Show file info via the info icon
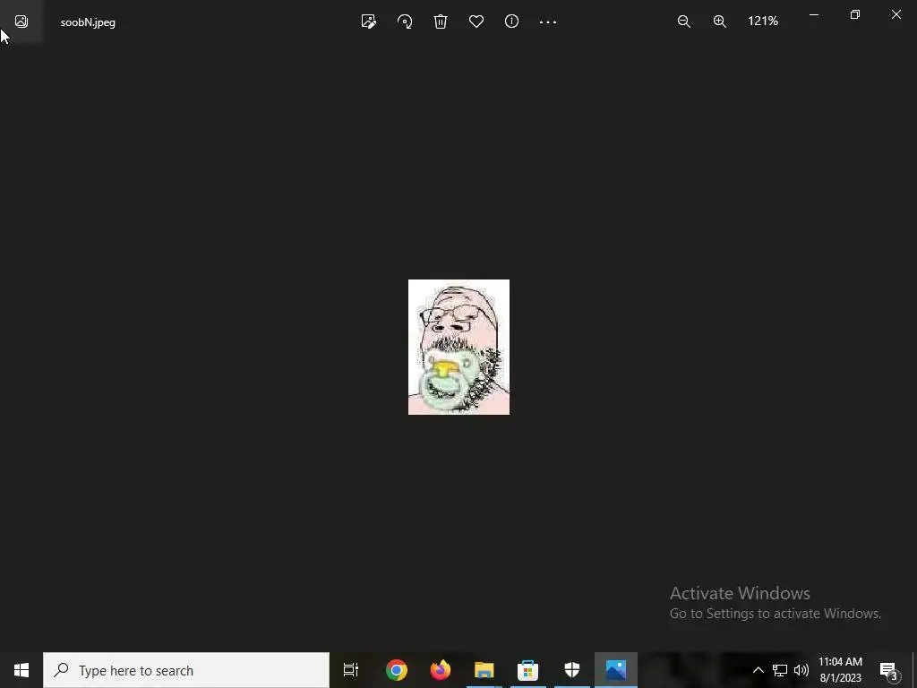The height and width of the screenshot is (688, 917). [x=511, y=21]
